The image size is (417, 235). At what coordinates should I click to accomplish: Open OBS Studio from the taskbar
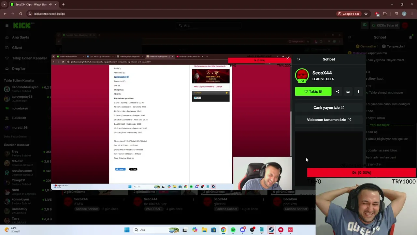pos(252,230)
